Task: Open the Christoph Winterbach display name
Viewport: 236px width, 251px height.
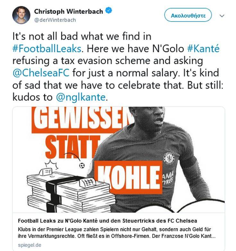Action: pos(69,12)
